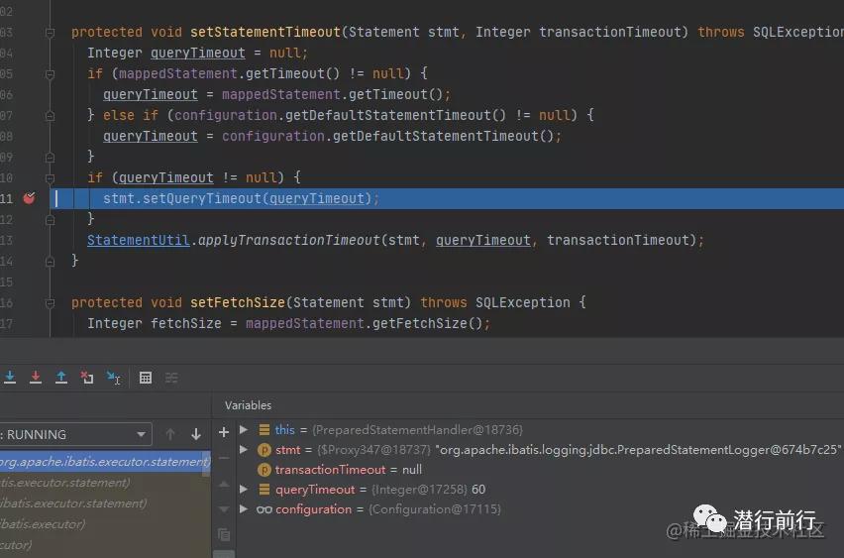Fold the setFetchSize method in gutter
844x558 pixels.
50,302
